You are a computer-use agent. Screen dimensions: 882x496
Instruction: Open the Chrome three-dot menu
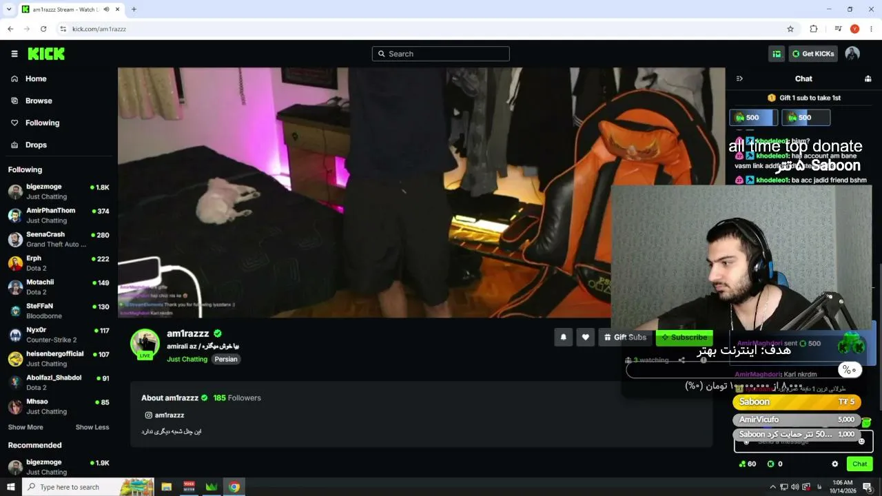coord(872,29)
